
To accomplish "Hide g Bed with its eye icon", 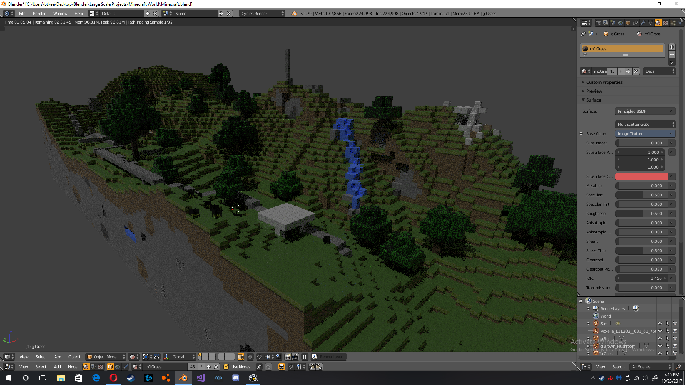I will (x=660, y=339).
